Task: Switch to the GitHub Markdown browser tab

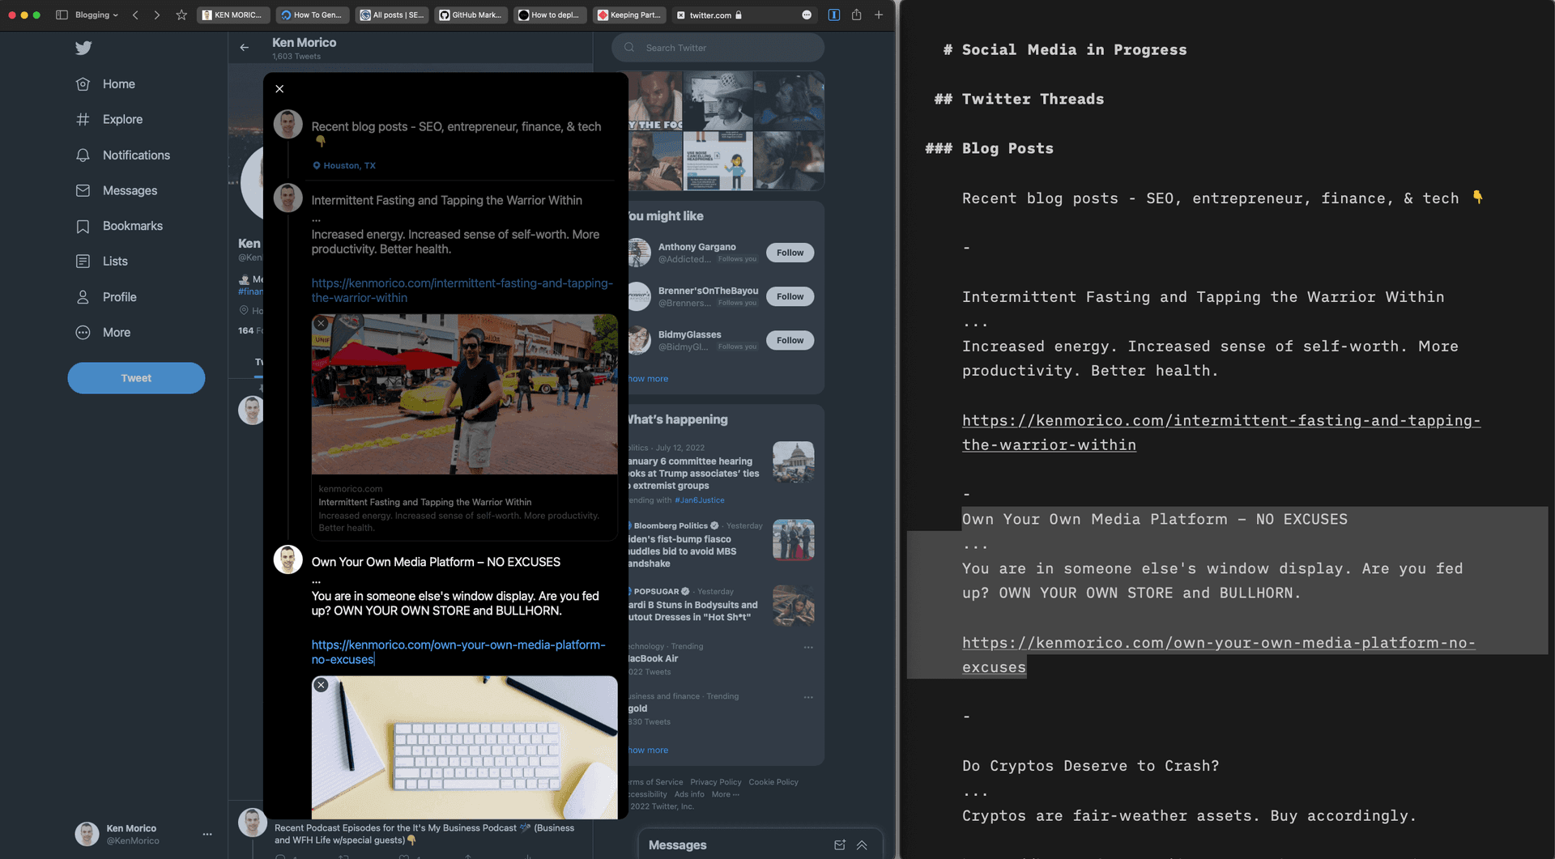Action: [470, 15]
